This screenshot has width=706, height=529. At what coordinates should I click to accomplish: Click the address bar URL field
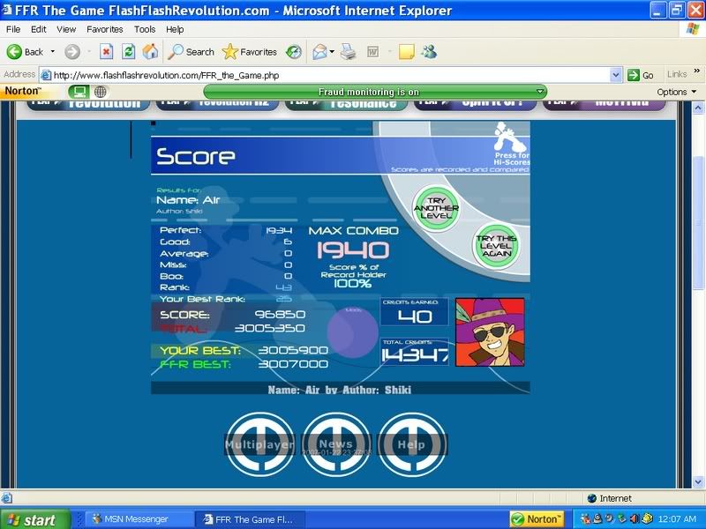point(327,75)
